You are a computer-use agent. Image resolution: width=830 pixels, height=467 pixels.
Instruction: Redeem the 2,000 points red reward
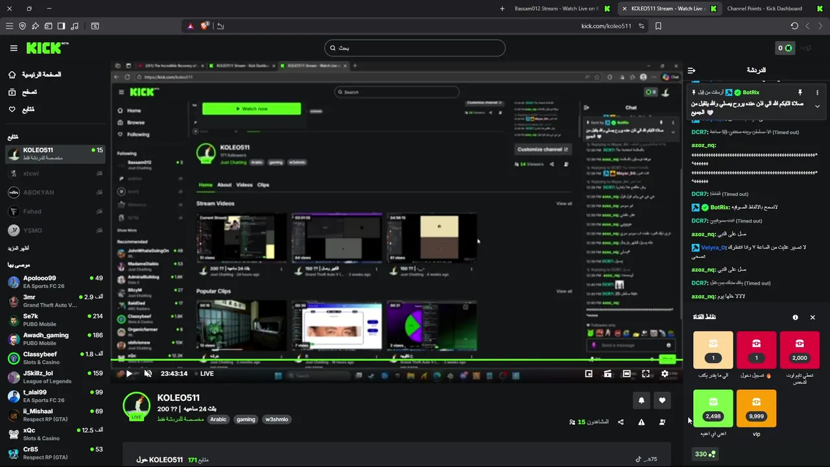point(800,350)
